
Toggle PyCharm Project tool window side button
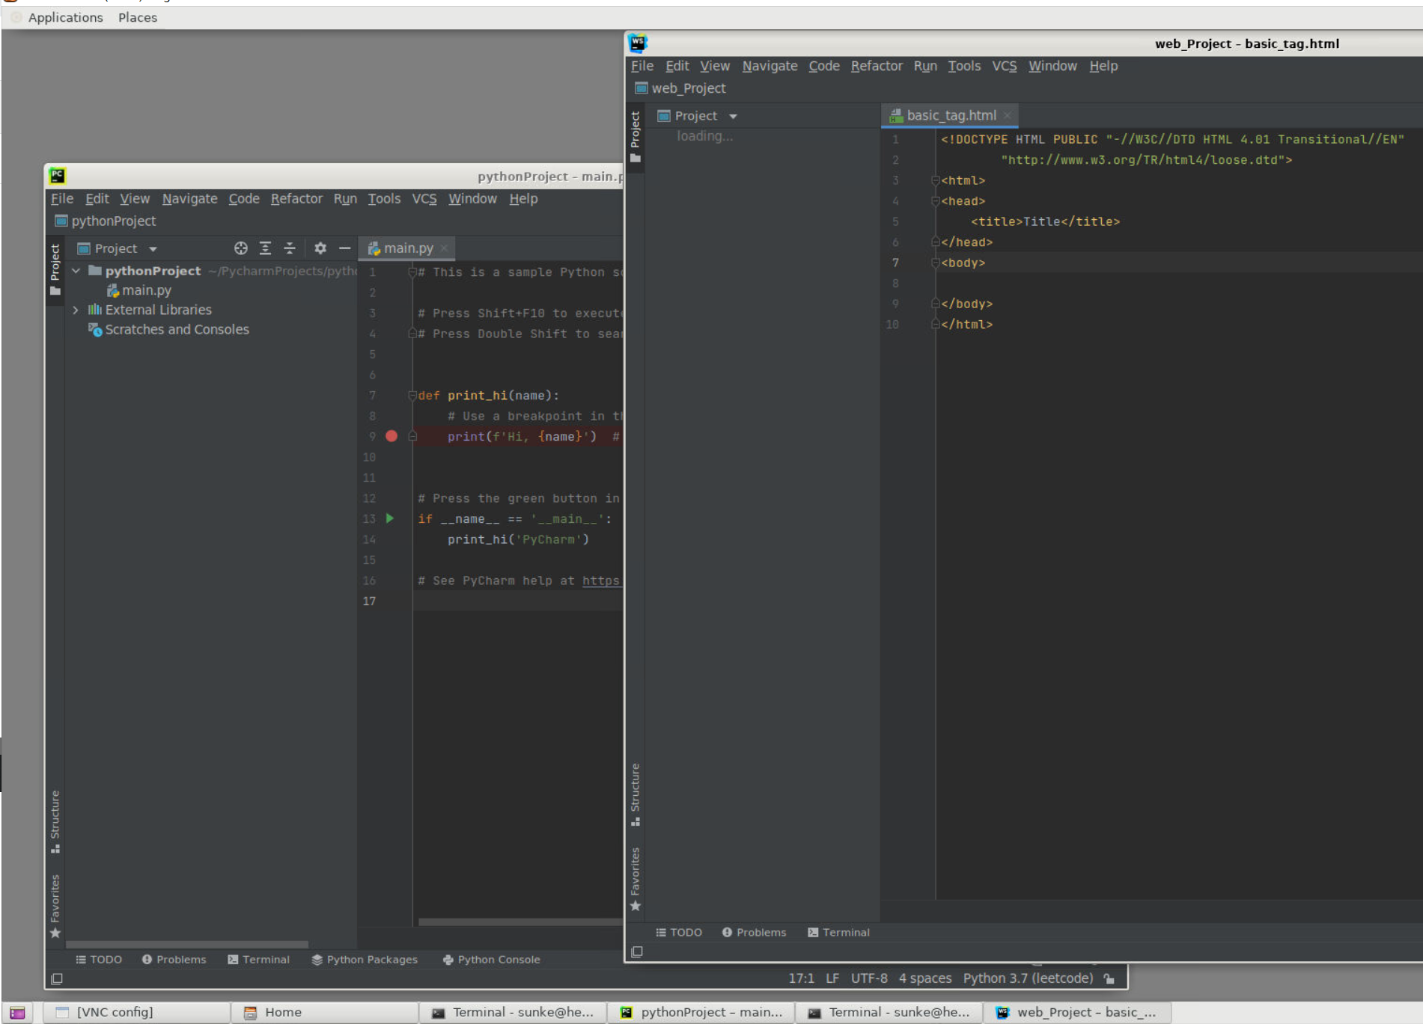pyautogui.click(x=55, y=269)
